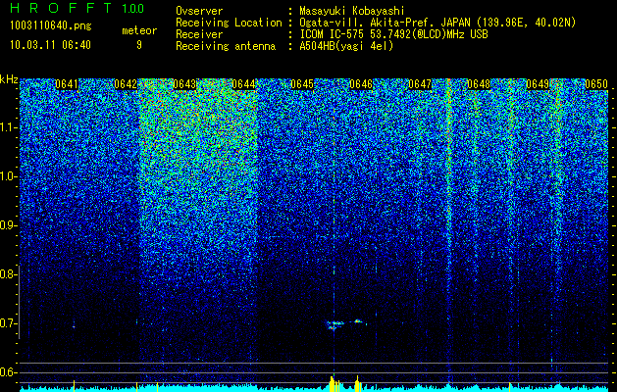Click the 0.6 kHz axis label
Screen dimensions: 617x392
pyautogui.click(x=8, y=372)
